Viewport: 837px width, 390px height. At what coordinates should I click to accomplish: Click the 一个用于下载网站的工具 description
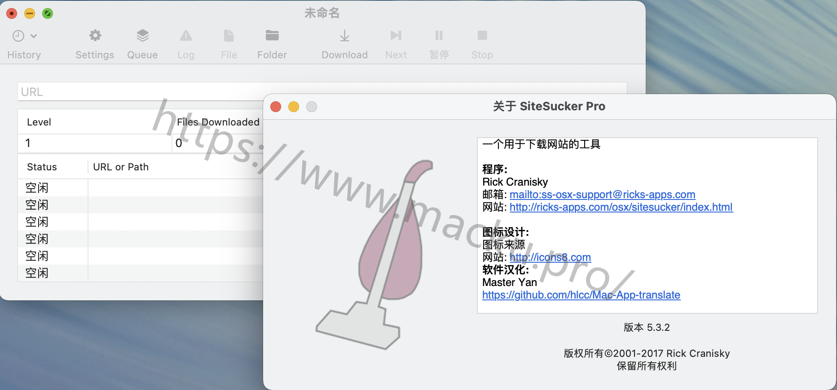tap(541, 144)
